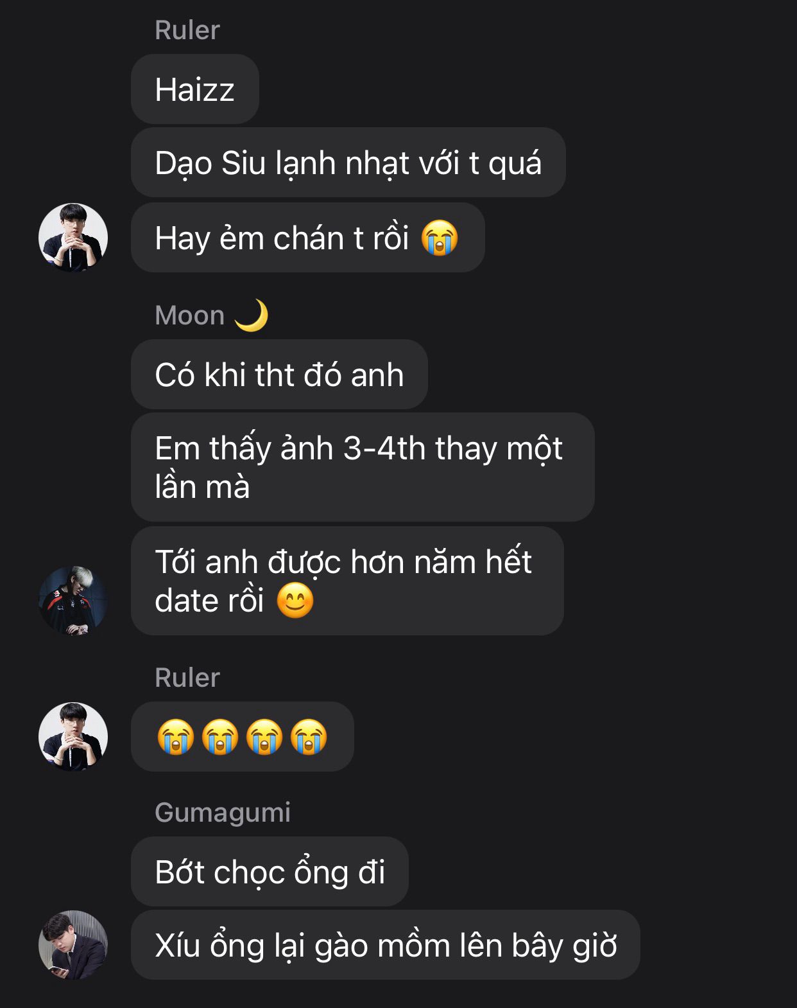Tap Gumagumi's avatar at the bottom

point(73,944)
